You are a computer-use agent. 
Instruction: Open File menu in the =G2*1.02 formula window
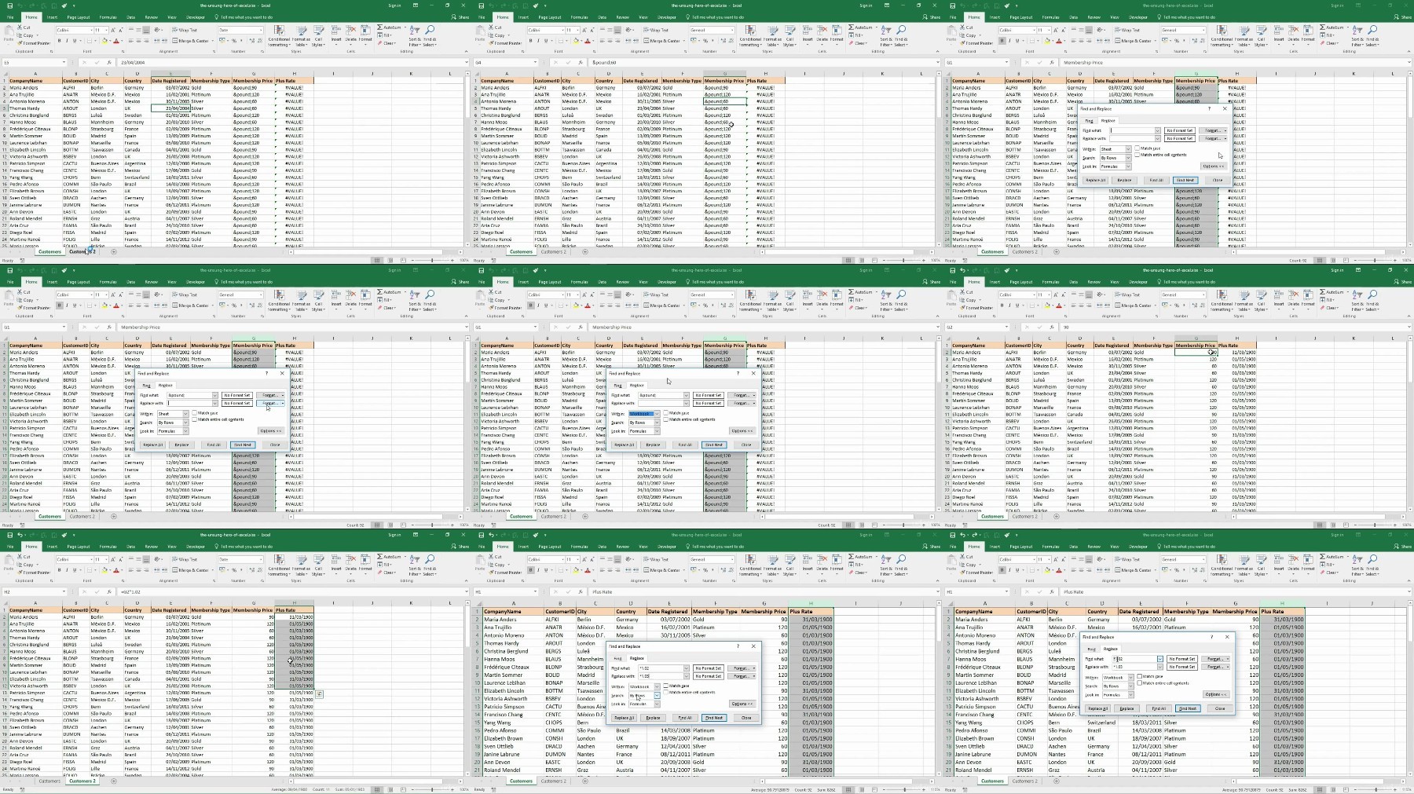(10, 546)
